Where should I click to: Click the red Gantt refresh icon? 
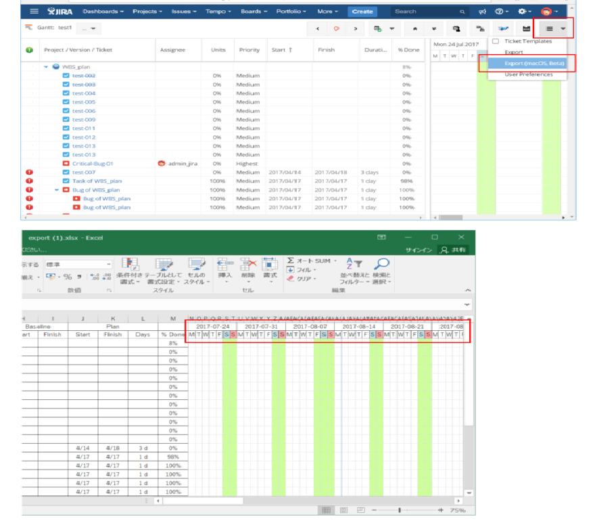(x=336, y=28)
